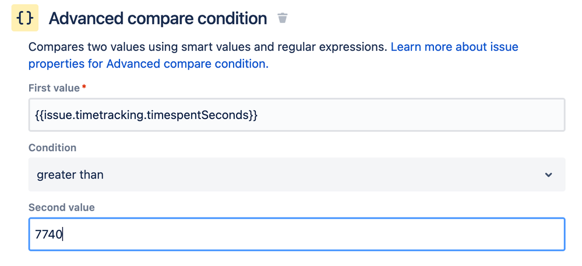The height and width of the screenshot is (266, 582).
Task: Expand the dropdown using the chevron arrow
Action: 548,174
